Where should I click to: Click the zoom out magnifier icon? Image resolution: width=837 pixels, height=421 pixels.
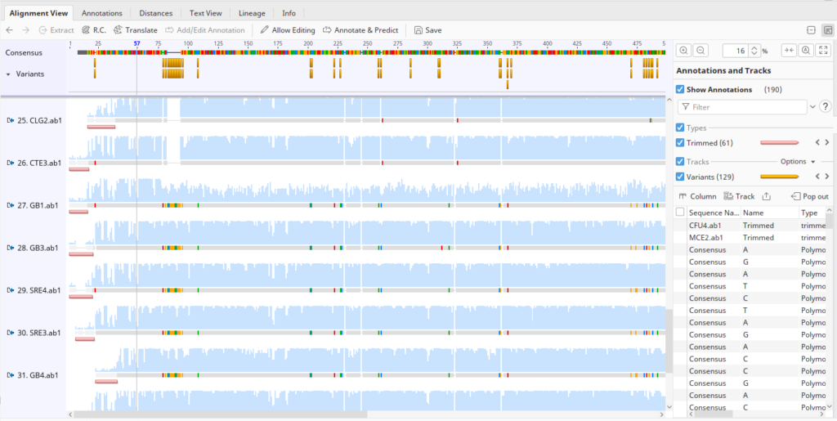700,51
